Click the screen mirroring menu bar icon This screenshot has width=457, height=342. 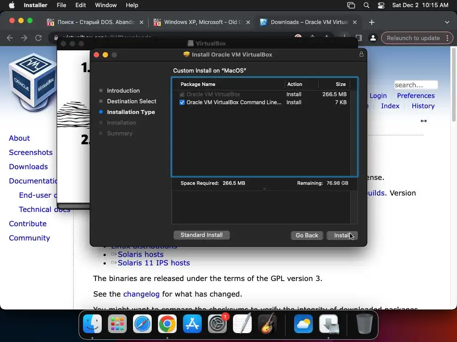[x=351, y=5]
